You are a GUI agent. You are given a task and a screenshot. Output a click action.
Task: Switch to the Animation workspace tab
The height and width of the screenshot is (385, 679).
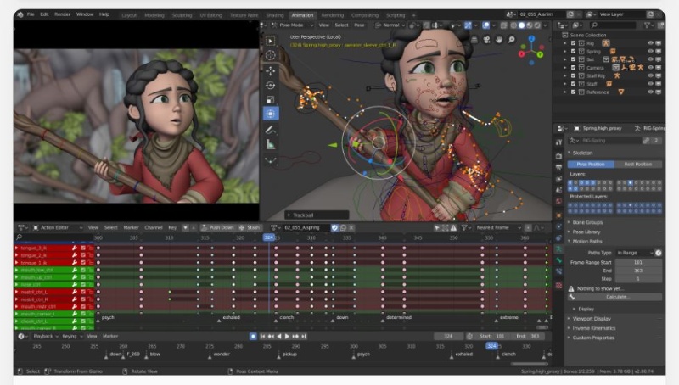302,15
